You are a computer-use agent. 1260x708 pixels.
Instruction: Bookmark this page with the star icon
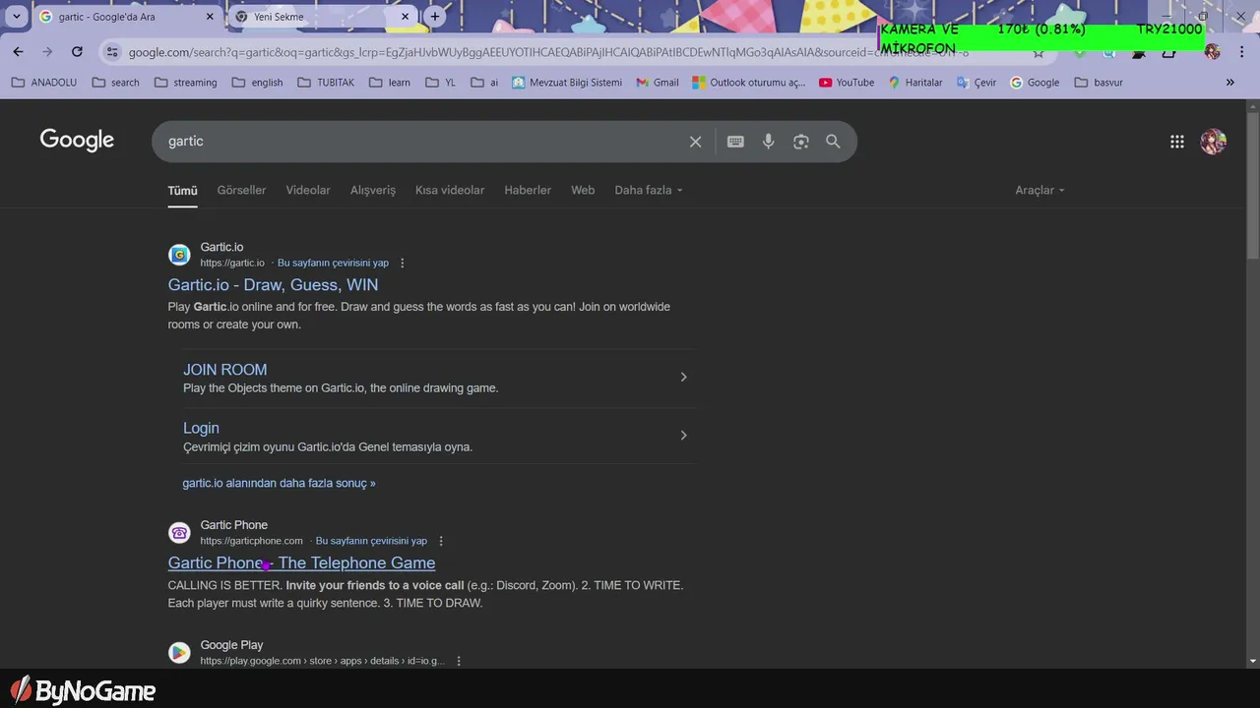pyautogui.click(x=1038, y=52)
